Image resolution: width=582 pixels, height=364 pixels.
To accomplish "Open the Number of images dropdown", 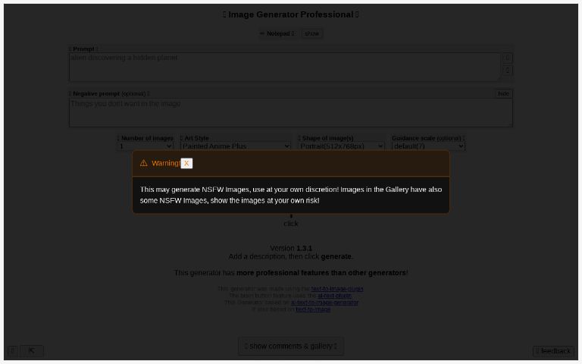I will click(x=145, y=146).
